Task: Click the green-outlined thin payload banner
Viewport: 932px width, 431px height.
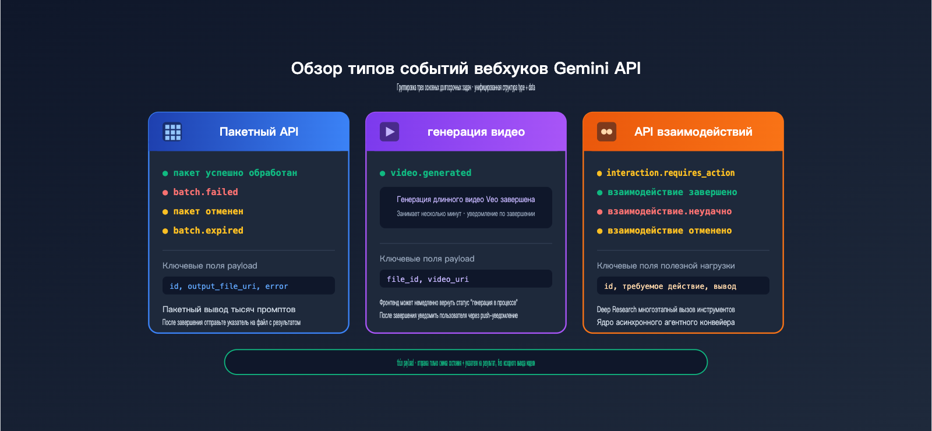Action: 466,362
